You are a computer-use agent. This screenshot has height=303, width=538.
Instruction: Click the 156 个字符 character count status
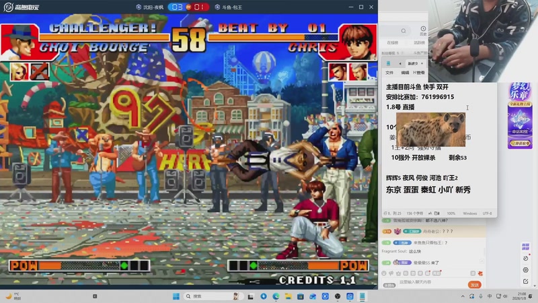(414, 213)
